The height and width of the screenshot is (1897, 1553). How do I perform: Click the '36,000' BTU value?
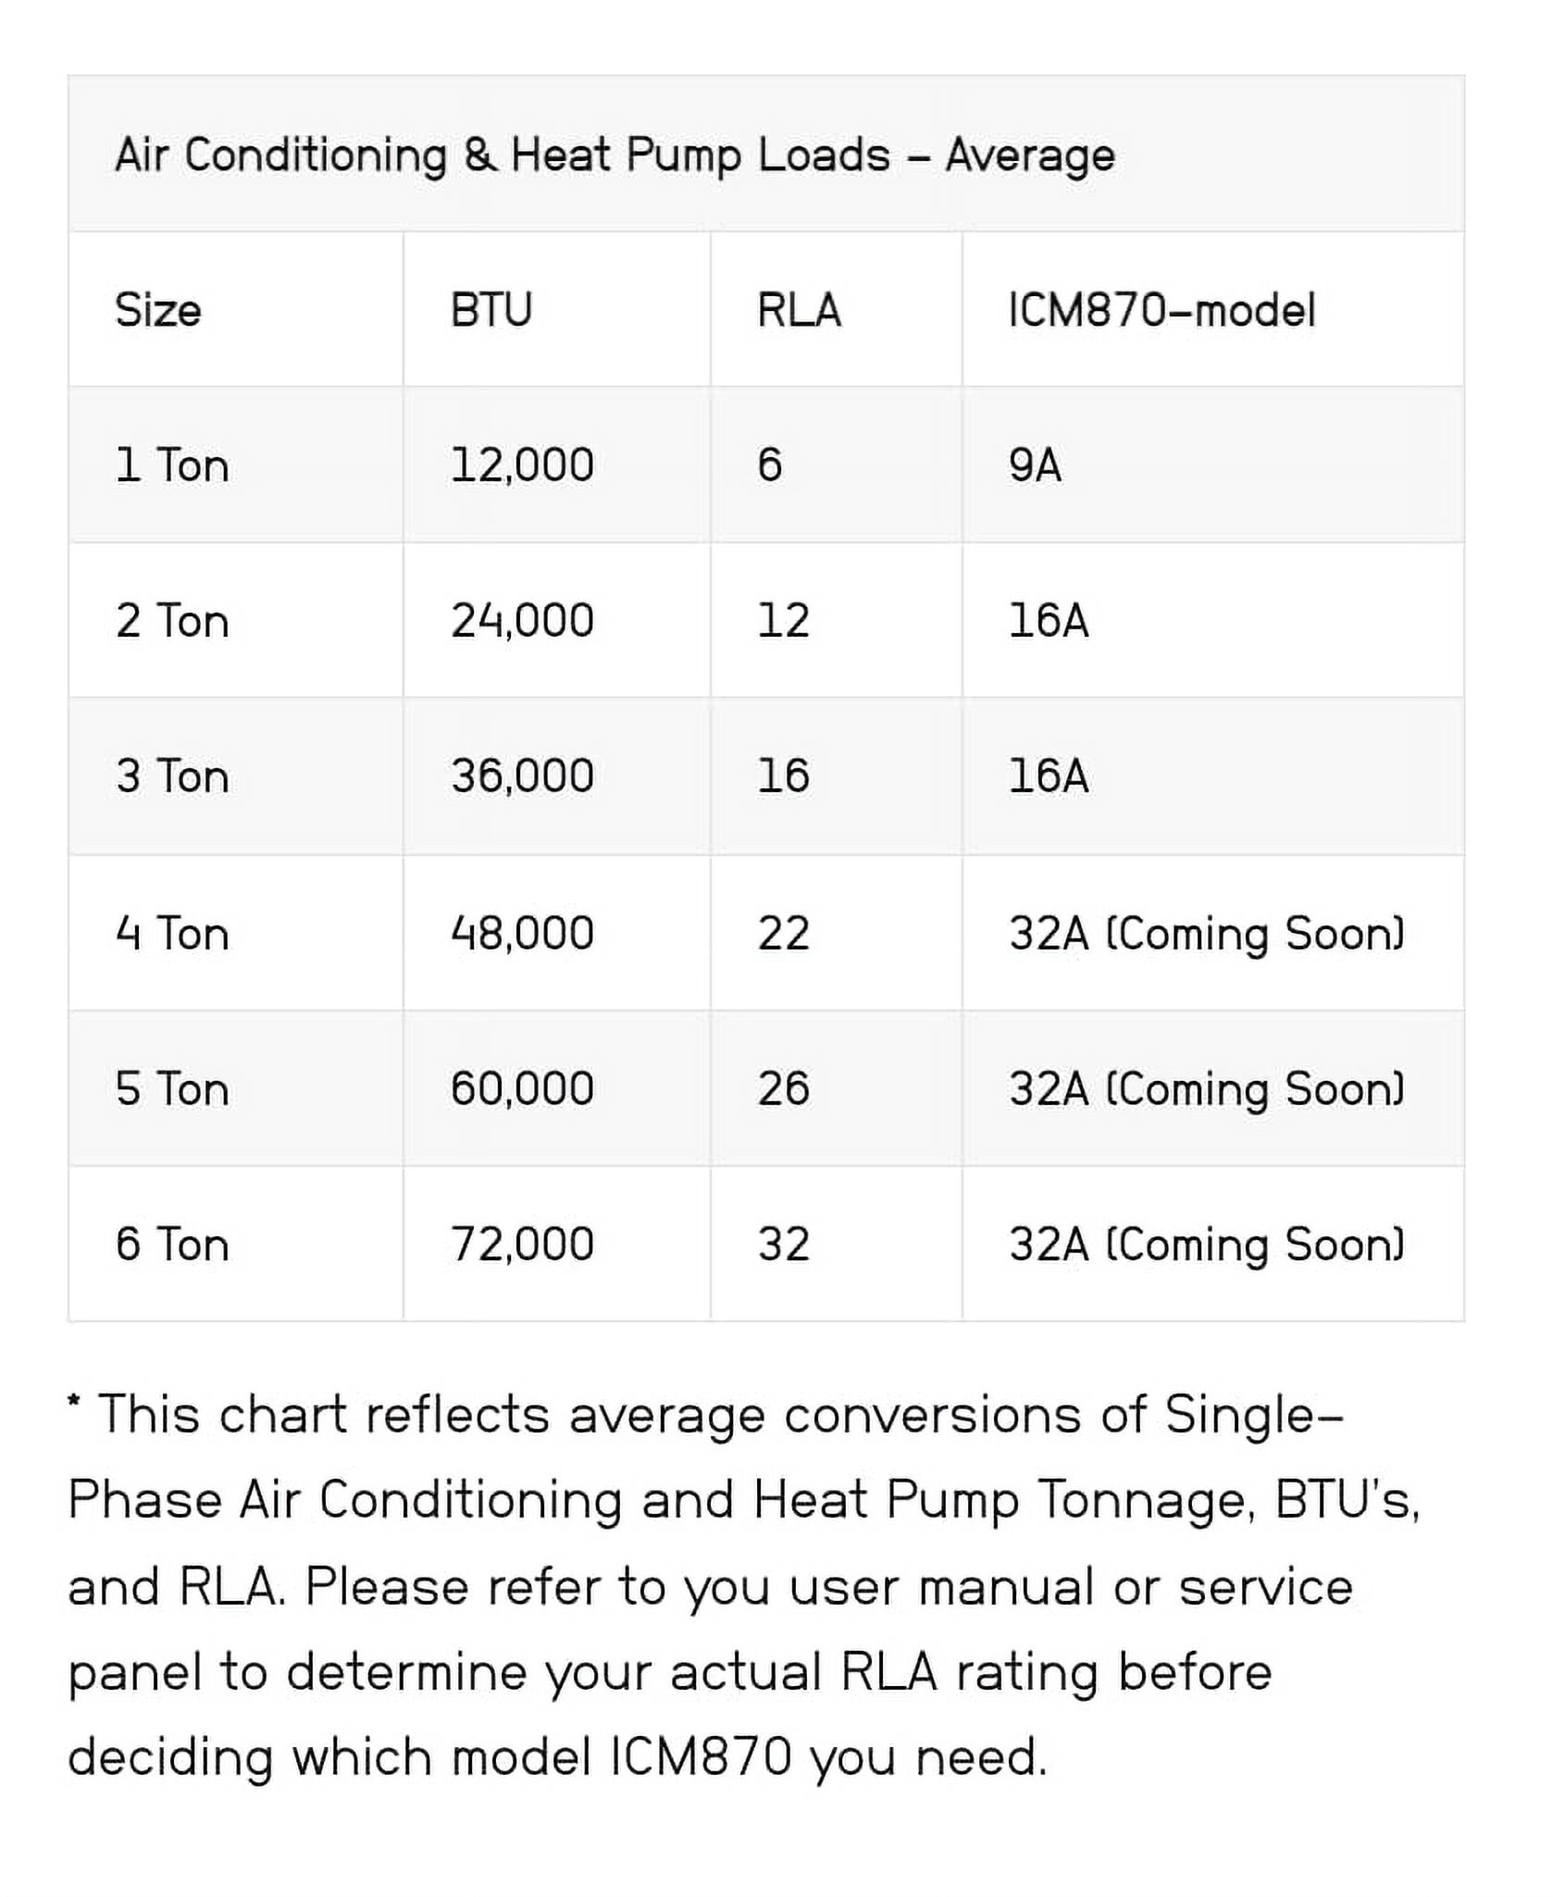click(522, 775)
